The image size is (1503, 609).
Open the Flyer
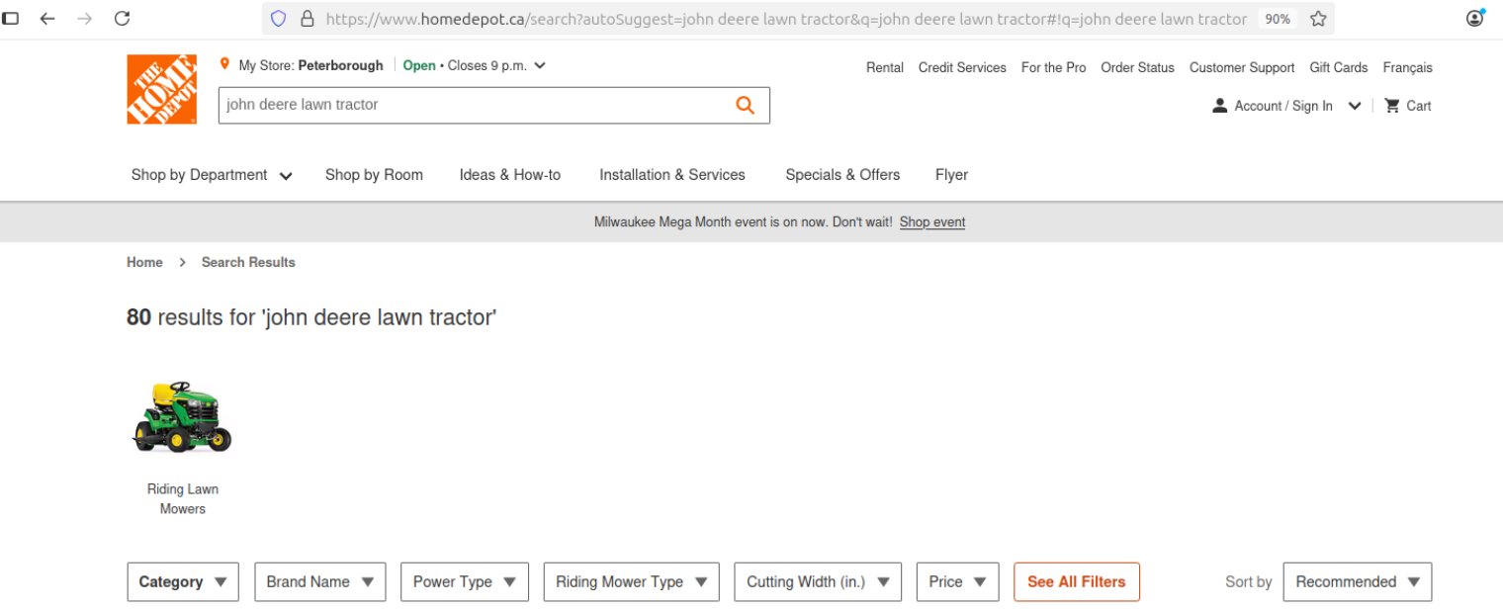951,175
